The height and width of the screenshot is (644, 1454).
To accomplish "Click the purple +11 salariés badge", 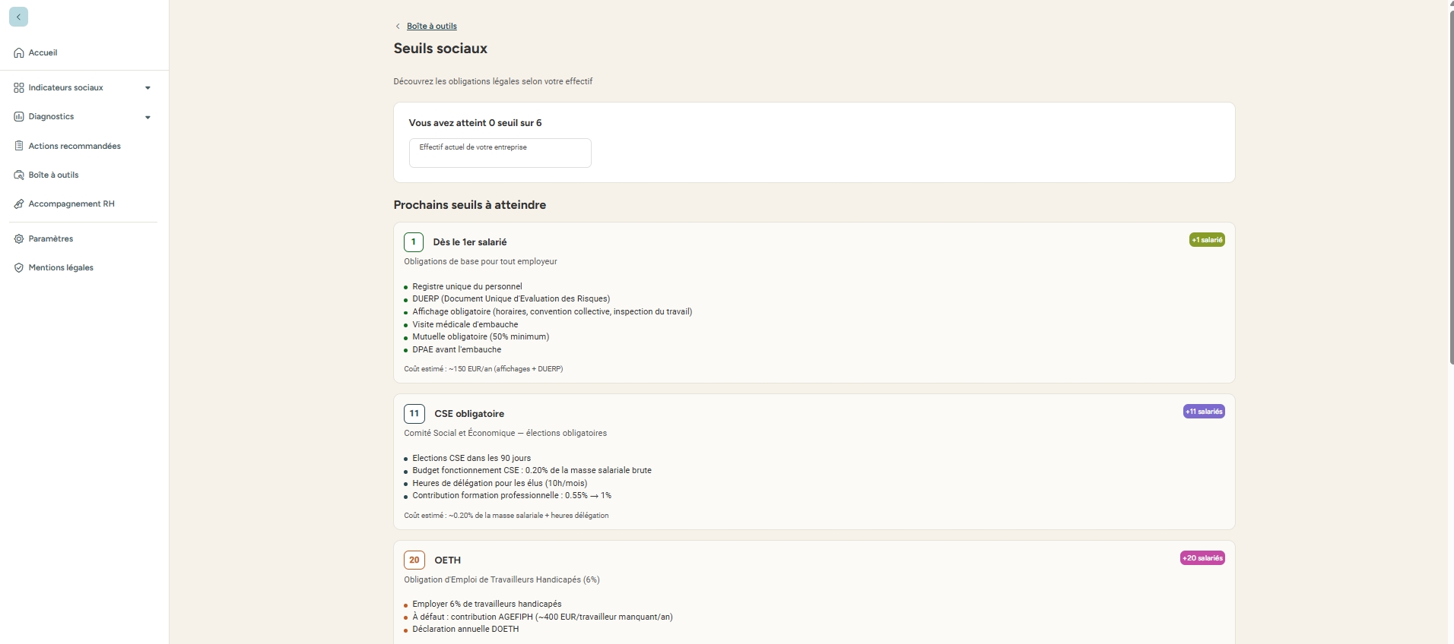I will tap(1204, 412).
